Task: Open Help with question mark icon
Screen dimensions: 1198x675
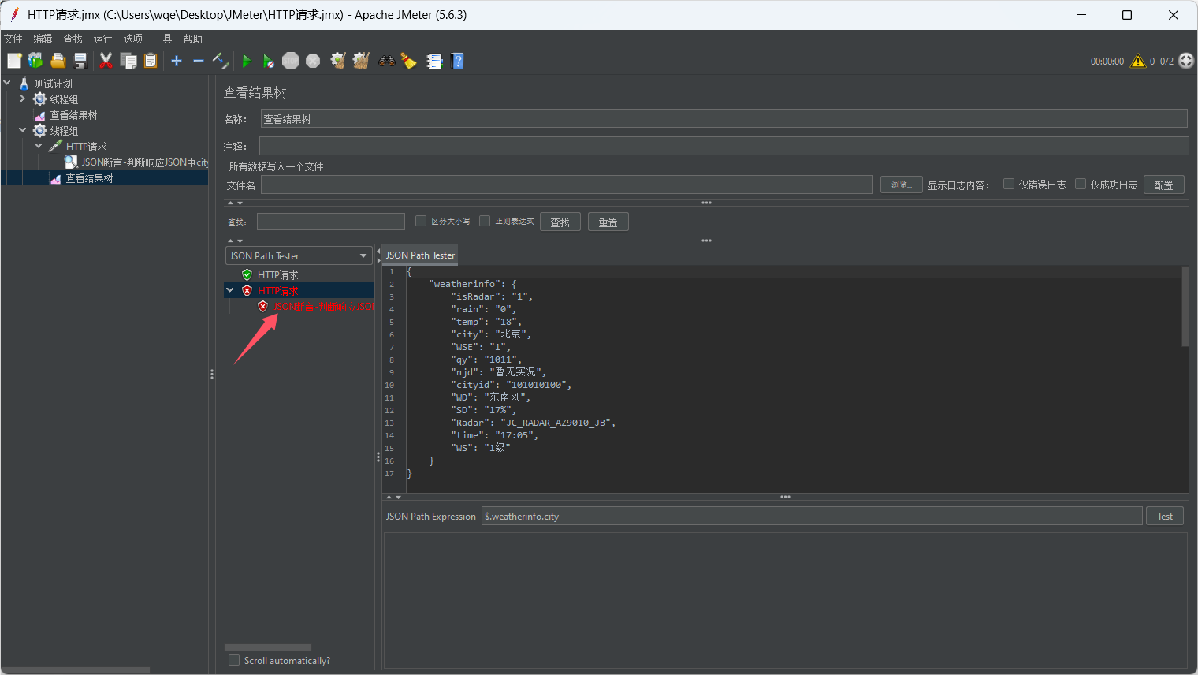Action: coord(457,61)
